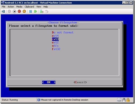The width and height of the screenshot is (135, 104).
Task: Click the grayed Start toolbar icon
Action: tap(9, 12)
